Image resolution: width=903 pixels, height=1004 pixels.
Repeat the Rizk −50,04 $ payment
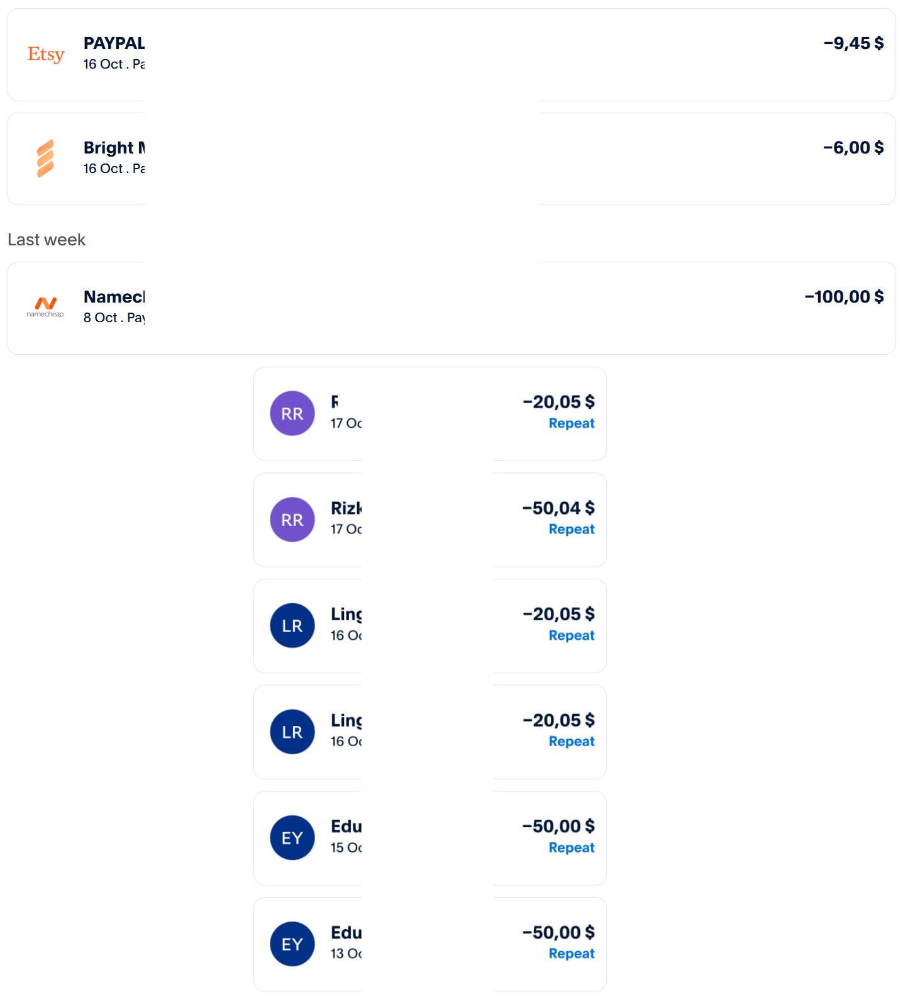pos(571,530)
